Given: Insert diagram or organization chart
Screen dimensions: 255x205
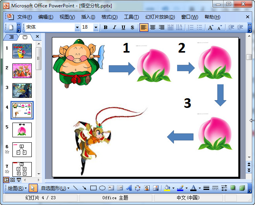Looking at the screenshot, I should coord(138,188).
